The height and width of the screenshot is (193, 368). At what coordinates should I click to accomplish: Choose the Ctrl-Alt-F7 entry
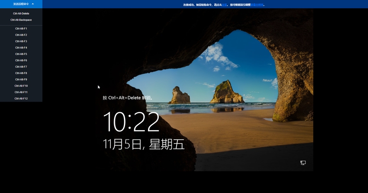(21, 67)
